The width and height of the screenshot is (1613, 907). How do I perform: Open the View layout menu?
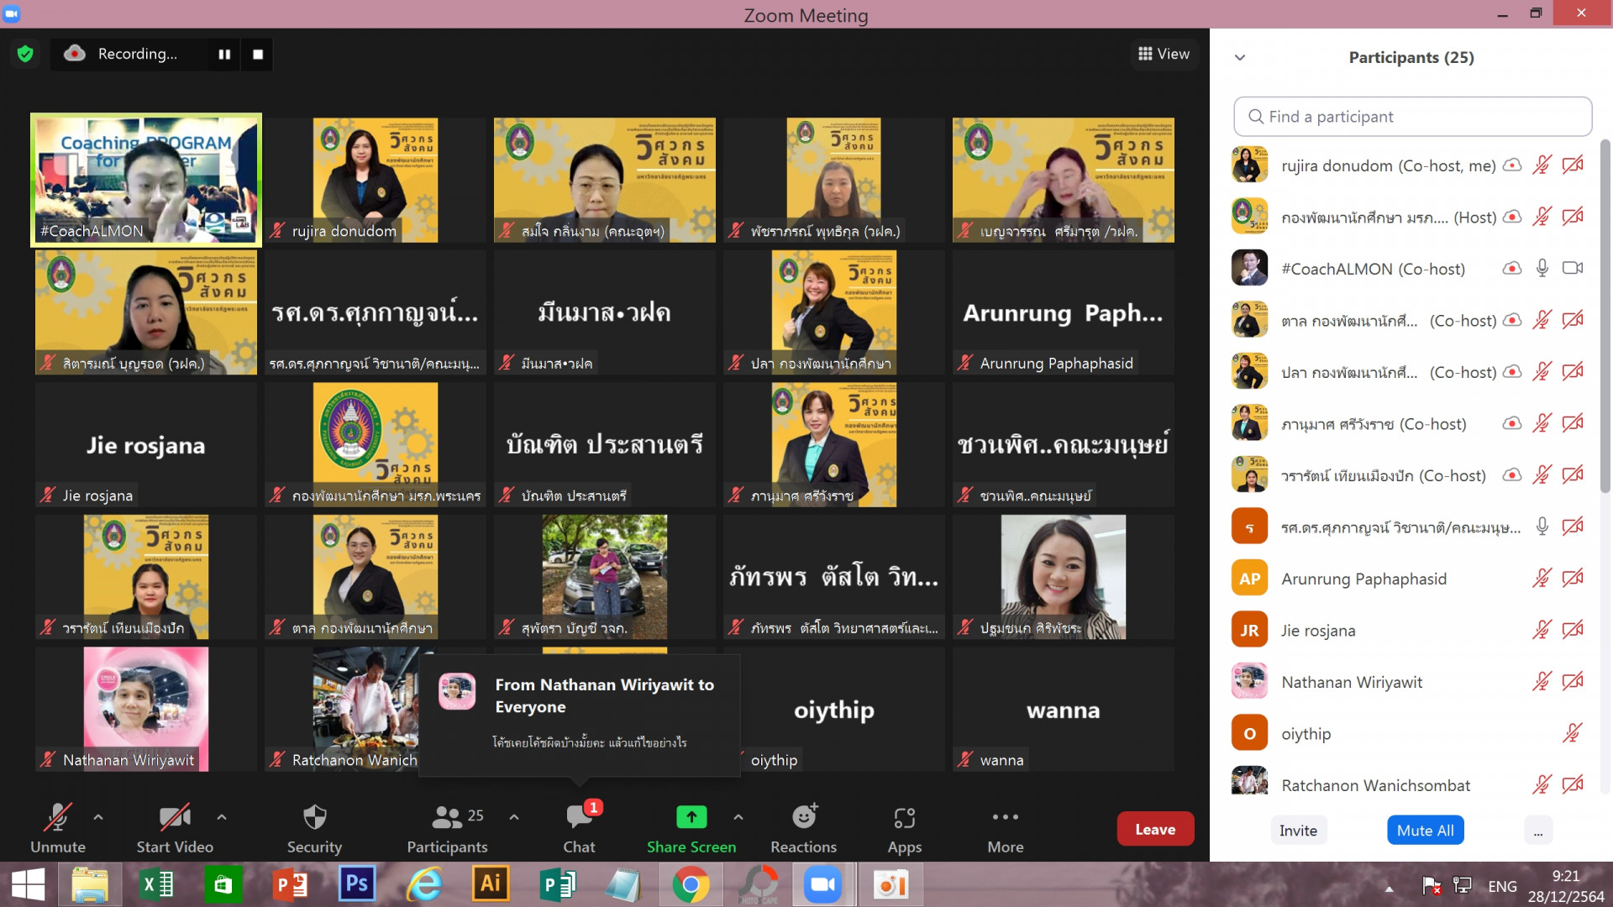point(1164,54)
